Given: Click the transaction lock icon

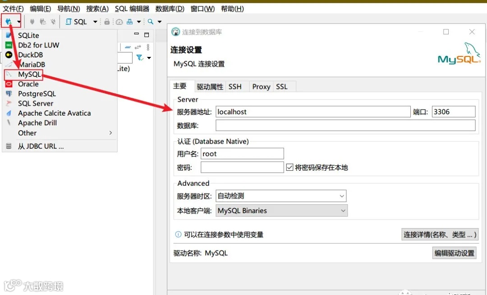Looking at the screenshot, I should pyautogui.click(x=107, y=22).
